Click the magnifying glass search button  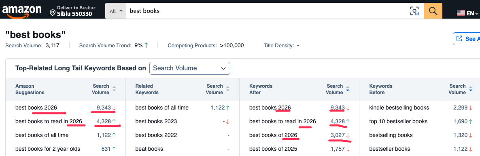(x=433, y=11)
